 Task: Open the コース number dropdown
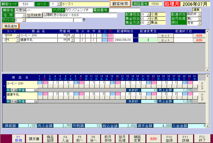[59, 4]
